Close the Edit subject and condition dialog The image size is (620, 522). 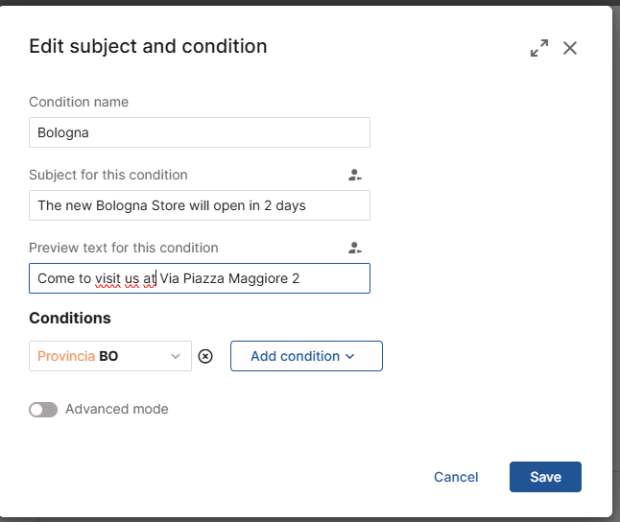coord(570,48)
